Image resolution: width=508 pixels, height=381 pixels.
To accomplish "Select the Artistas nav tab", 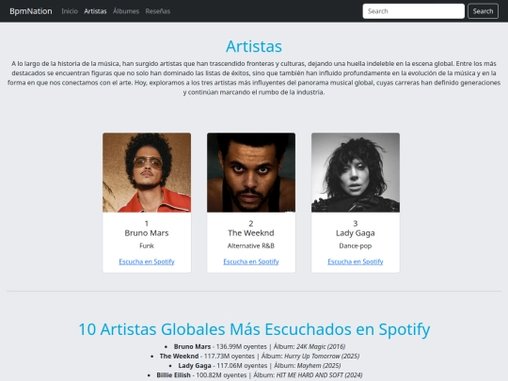I will (95, 11).
